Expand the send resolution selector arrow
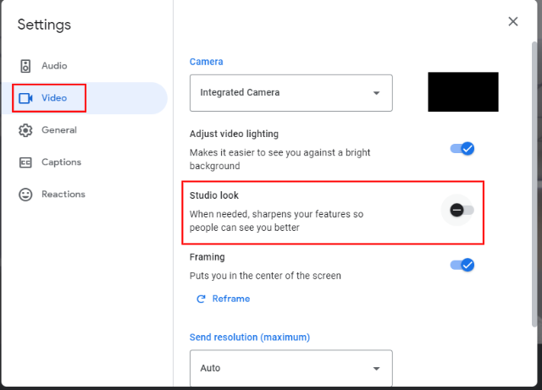The width and height of the screenshot is (542, 390). 376,369
